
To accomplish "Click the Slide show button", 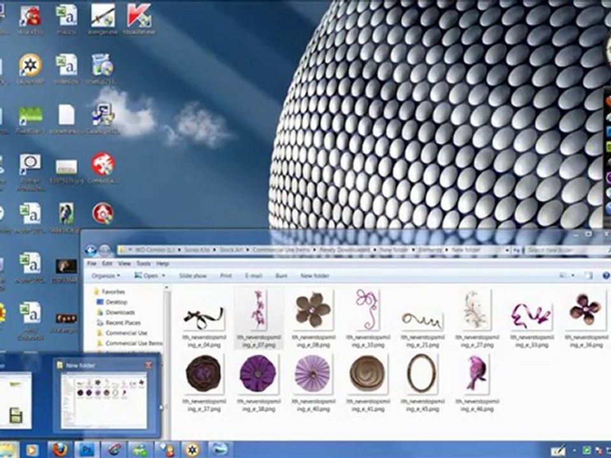I will coord(192,275).
